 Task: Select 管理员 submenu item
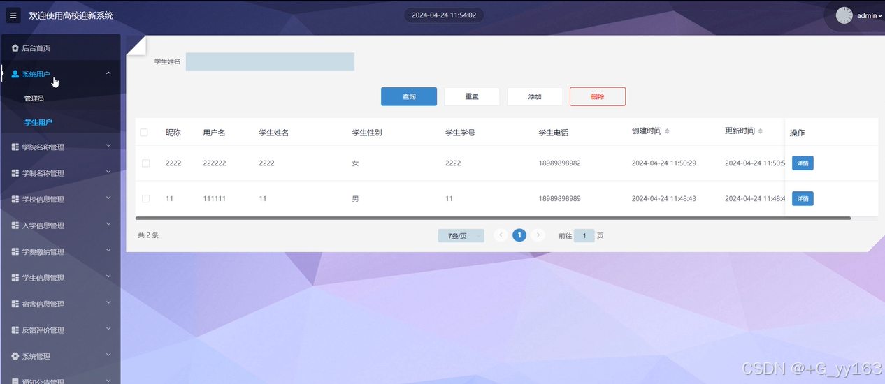[34, 98]
